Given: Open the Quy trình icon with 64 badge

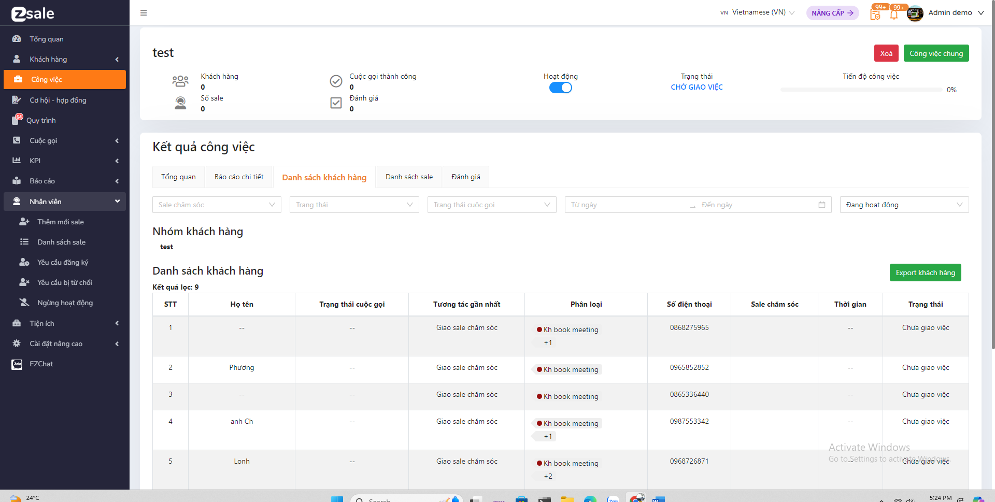Looking at the screenshot, I should coord(17,120).
